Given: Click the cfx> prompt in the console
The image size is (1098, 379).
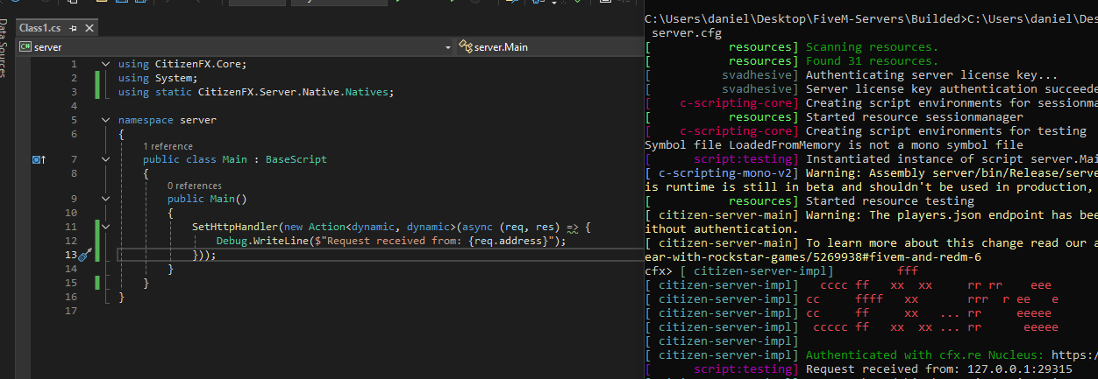Looking at the screenshot, I should coord(658,271).
